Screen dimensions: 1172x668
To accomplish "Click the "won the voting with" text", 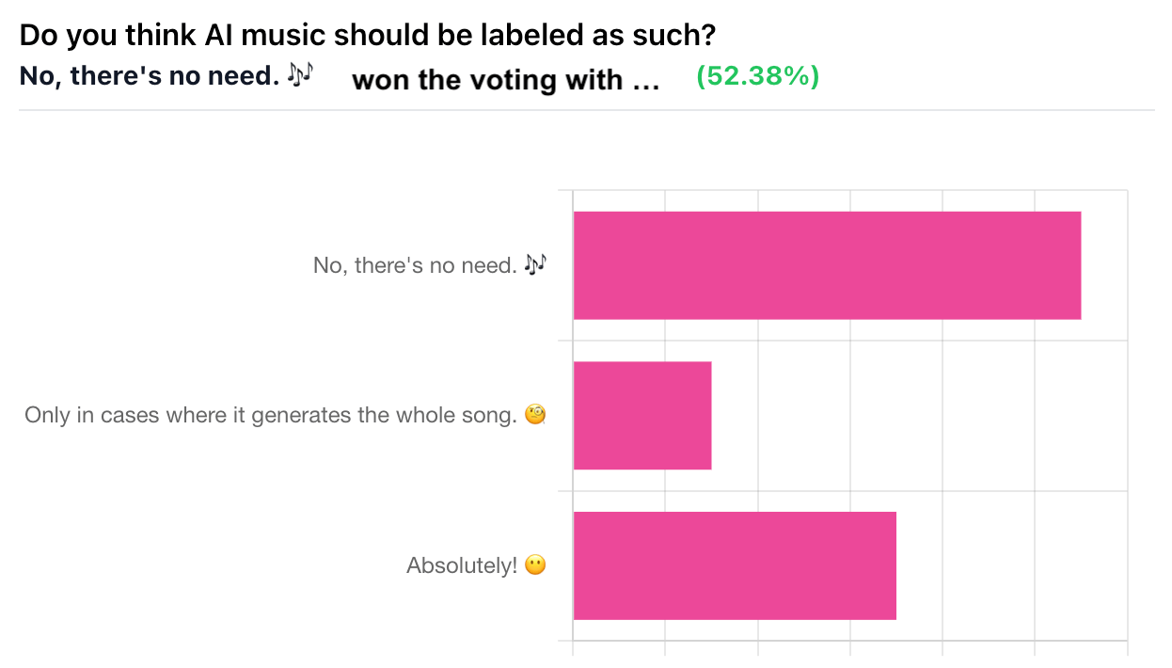I will point(487,80).
